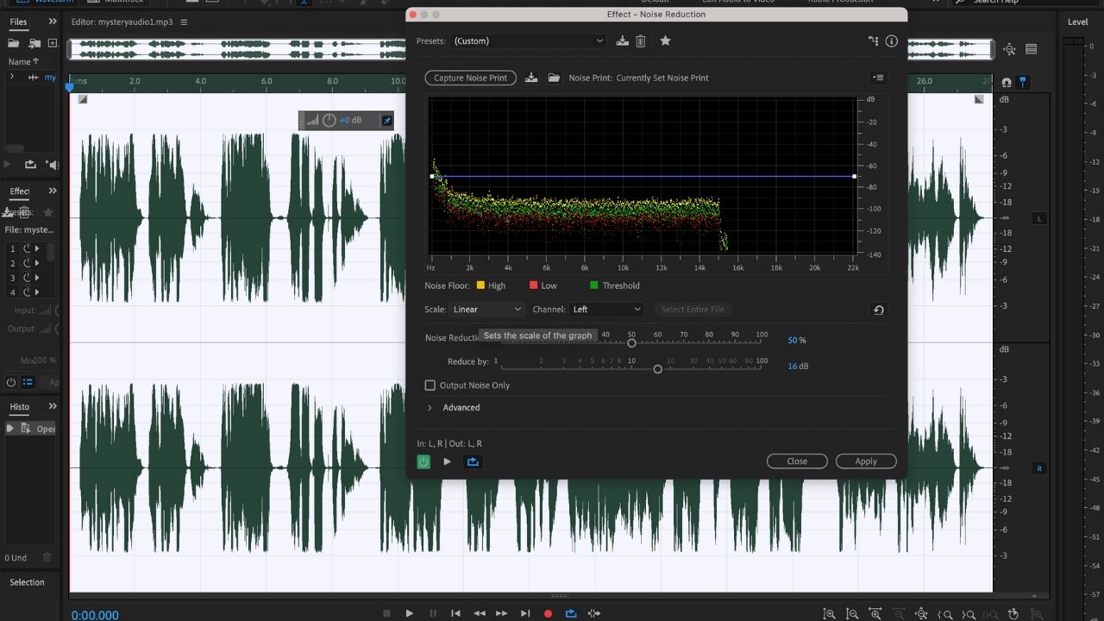Expand Files panel overflow chevrons
Screen dimensions: 1104x621
pyautogui.click(x=53, y=22)
